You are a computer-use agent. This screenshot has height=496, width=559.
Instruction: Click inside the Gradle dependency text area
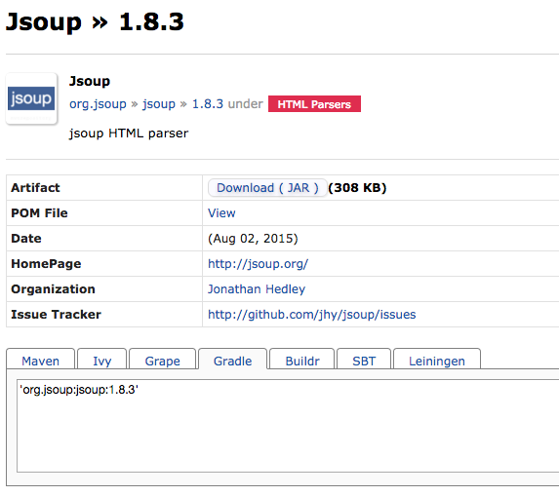pyautogui.click(x=288, y=426)
